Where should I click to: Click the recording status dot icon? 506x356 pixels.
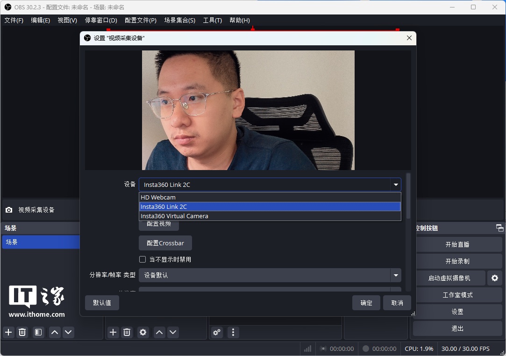pyautogui.click(x=366, y=349)
